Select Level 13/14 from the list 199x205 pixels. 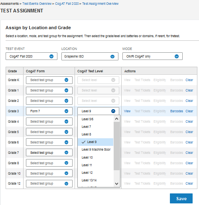click(96, 180)
